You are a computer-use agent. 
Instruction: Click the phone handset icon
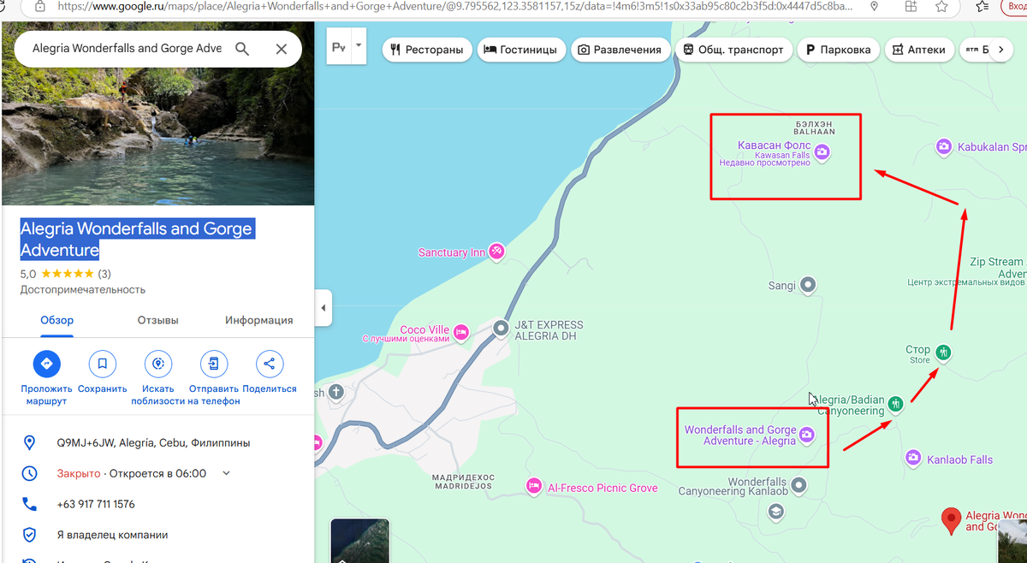coord(29,504)
